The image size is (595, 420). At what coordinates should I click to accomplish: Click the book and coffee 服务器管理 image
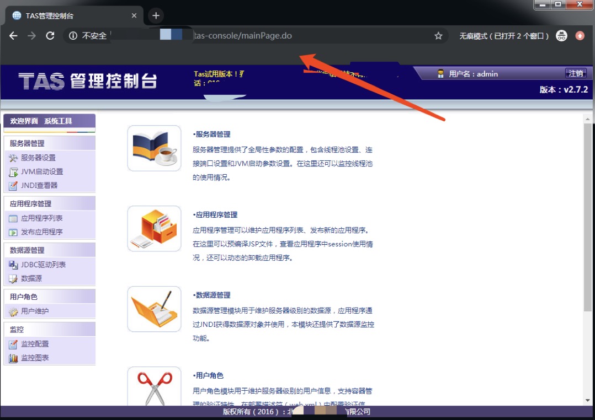154,148
